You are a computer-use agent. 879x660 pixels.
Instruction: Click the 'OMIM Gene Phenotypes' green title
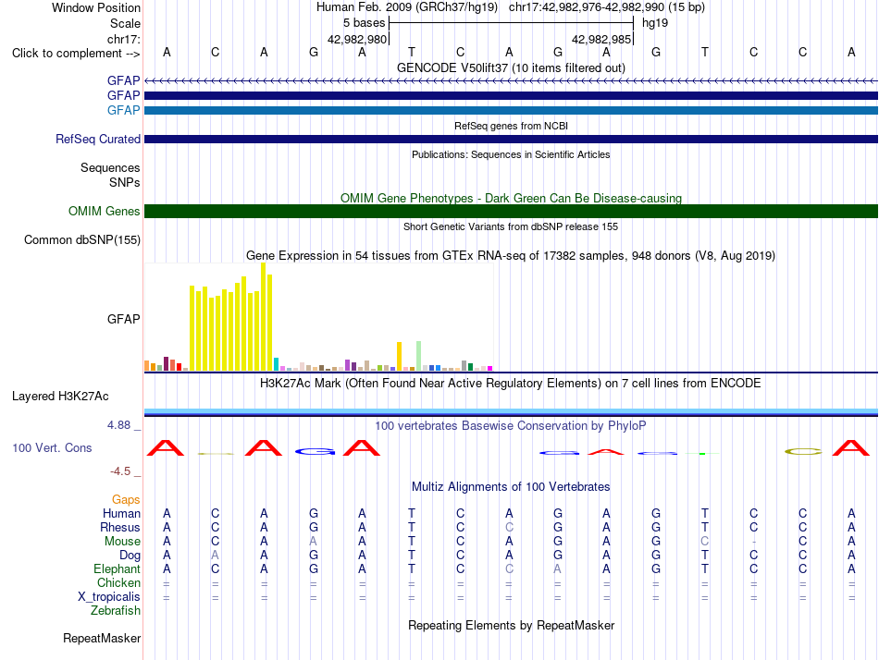[511, 199]
